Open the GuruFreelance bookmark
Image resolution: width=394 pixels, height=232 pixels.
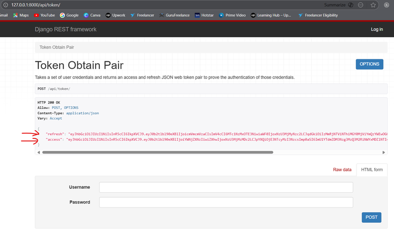(174, 15)
